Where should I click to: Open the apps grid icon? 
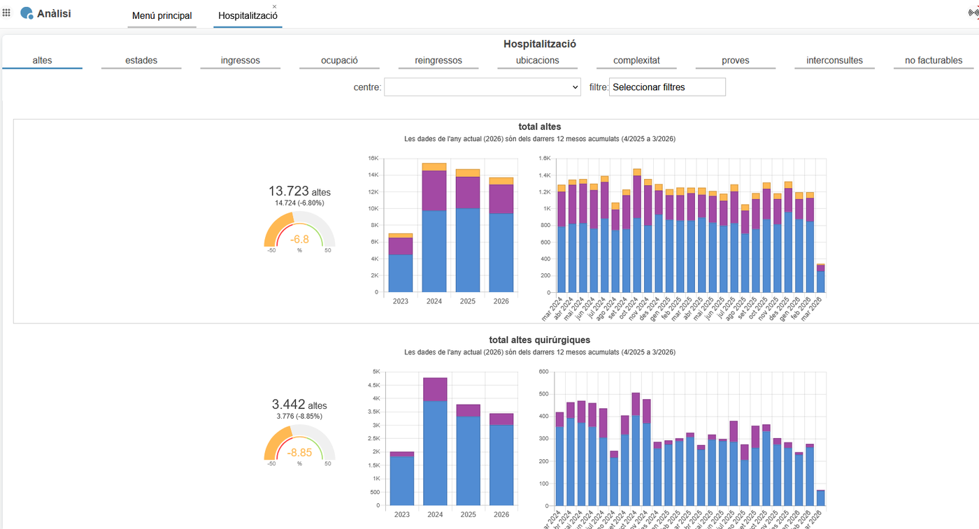(x=7, y=13)
